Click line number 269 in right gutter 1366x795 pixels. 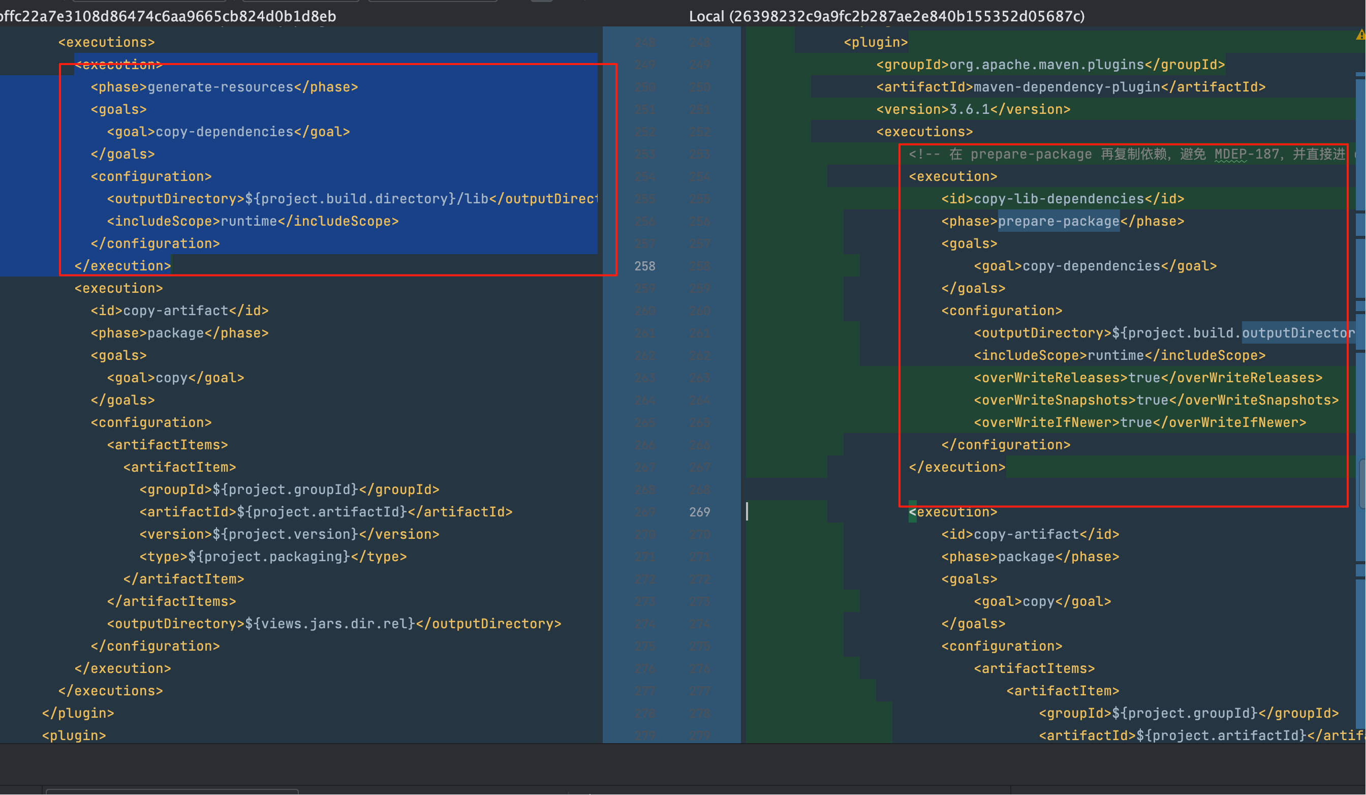point(699,512)
